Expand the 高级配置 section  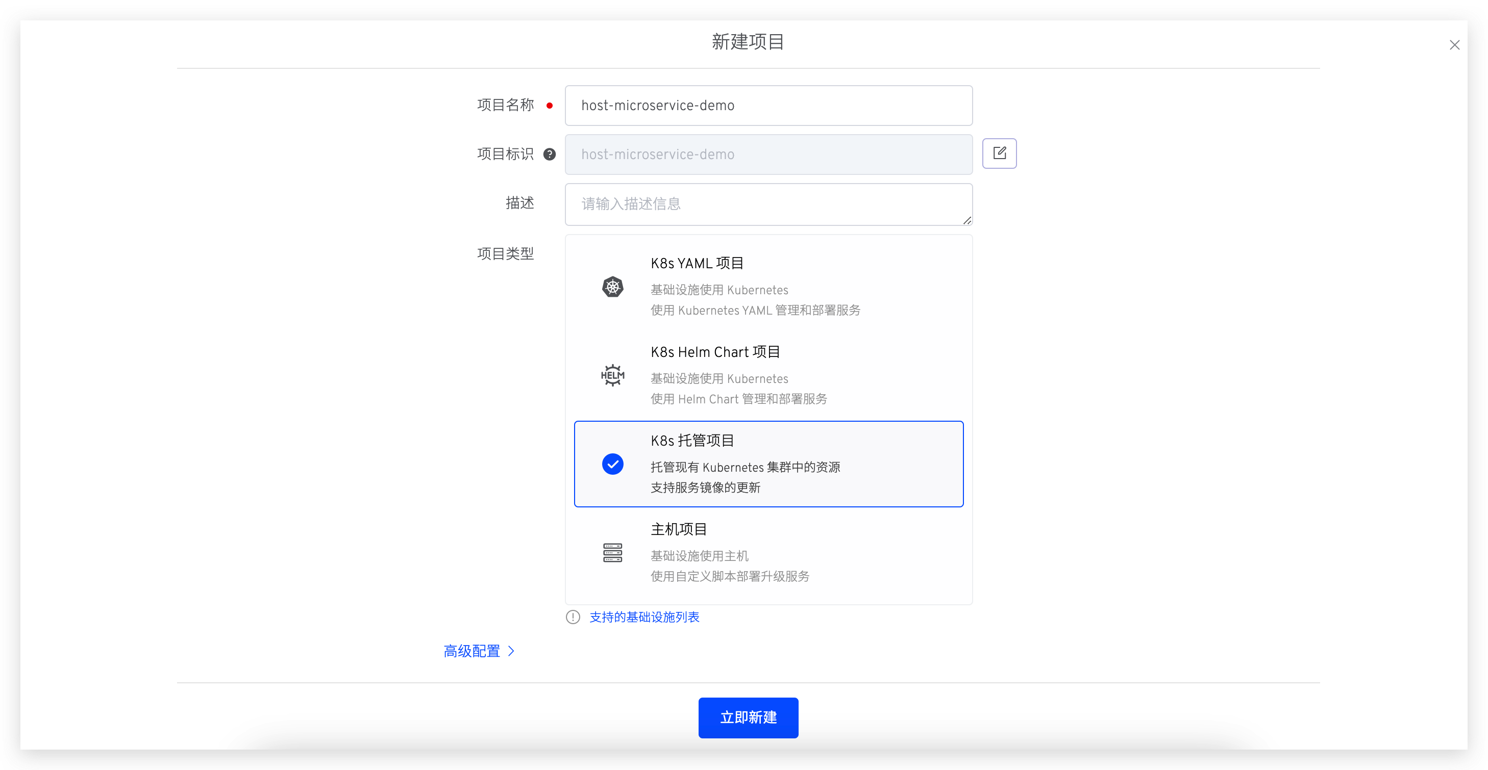pos(472,651)
